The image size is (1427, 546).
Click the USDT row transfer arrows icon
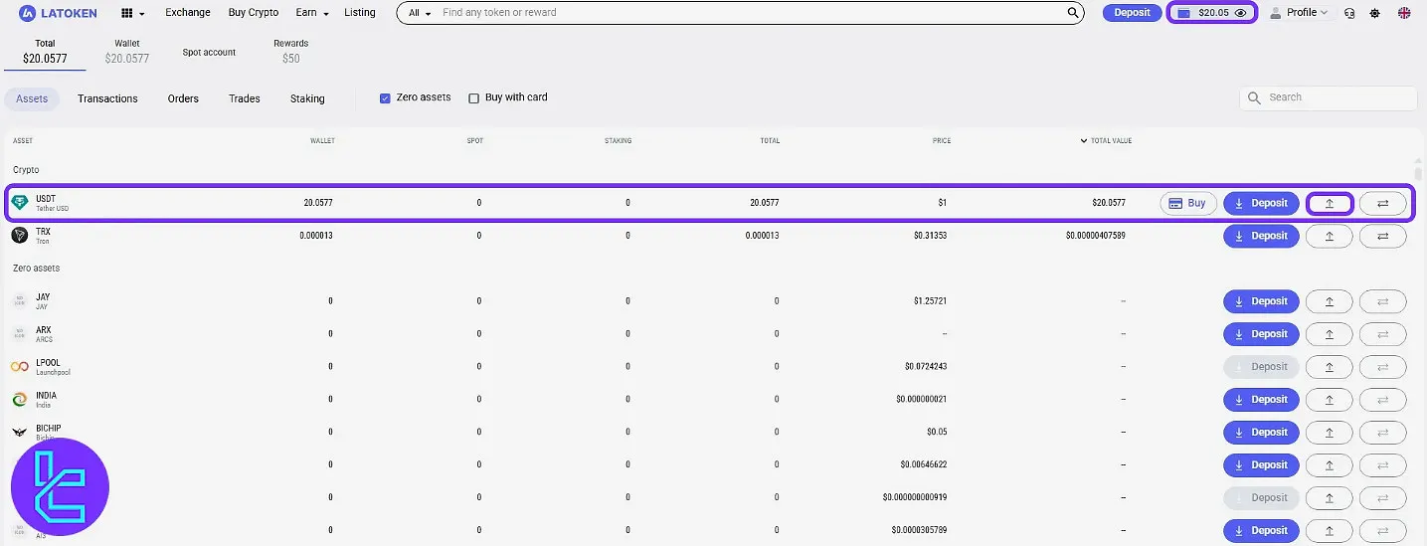(x=1382, y=203)
